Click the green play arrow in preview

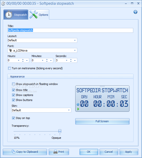(78, 109)
